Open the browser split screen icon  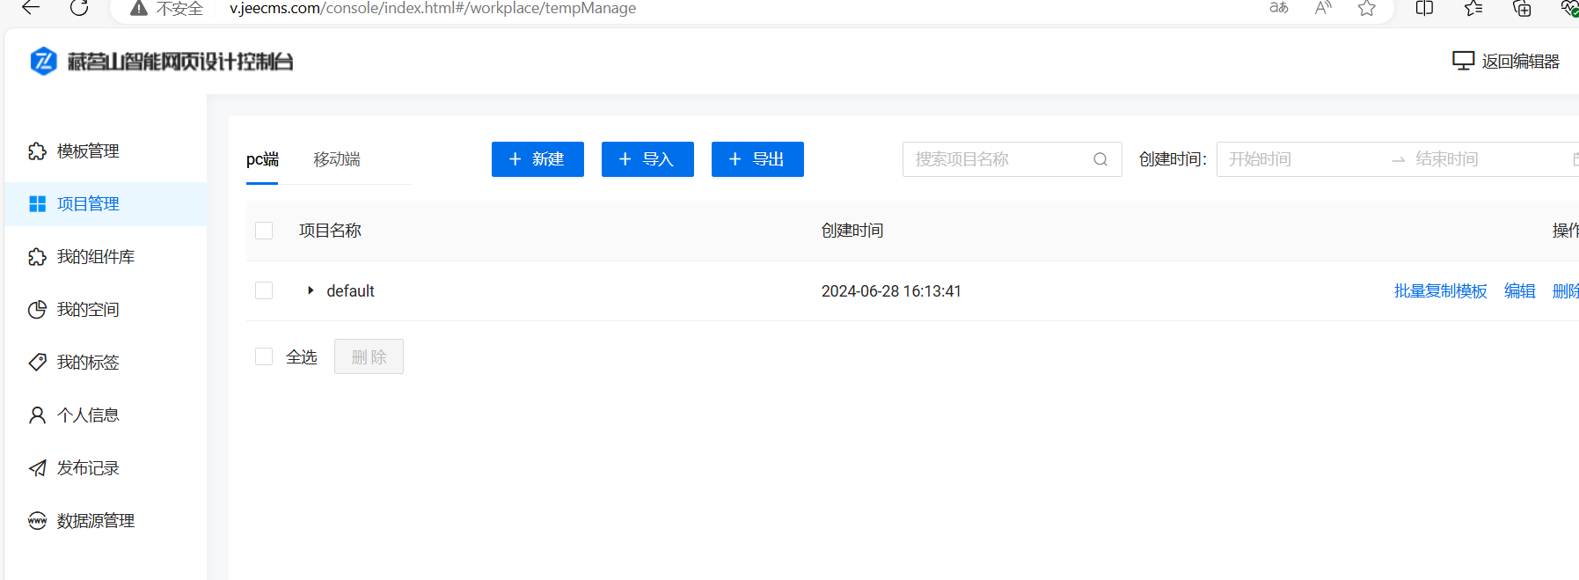(x=1424, y=8)
